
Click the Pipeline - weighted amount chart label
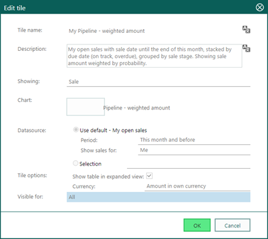tap(137, 108)
